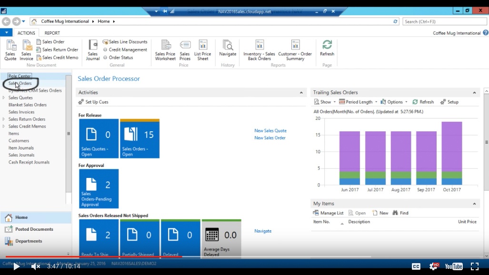
Task: Click the video progress bar
Action: tap(238, 256)
